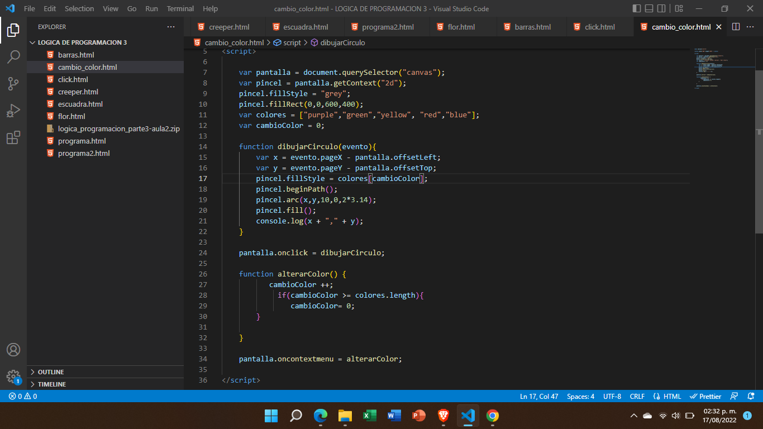Click the Prettier status bar item

coord(705,396)
